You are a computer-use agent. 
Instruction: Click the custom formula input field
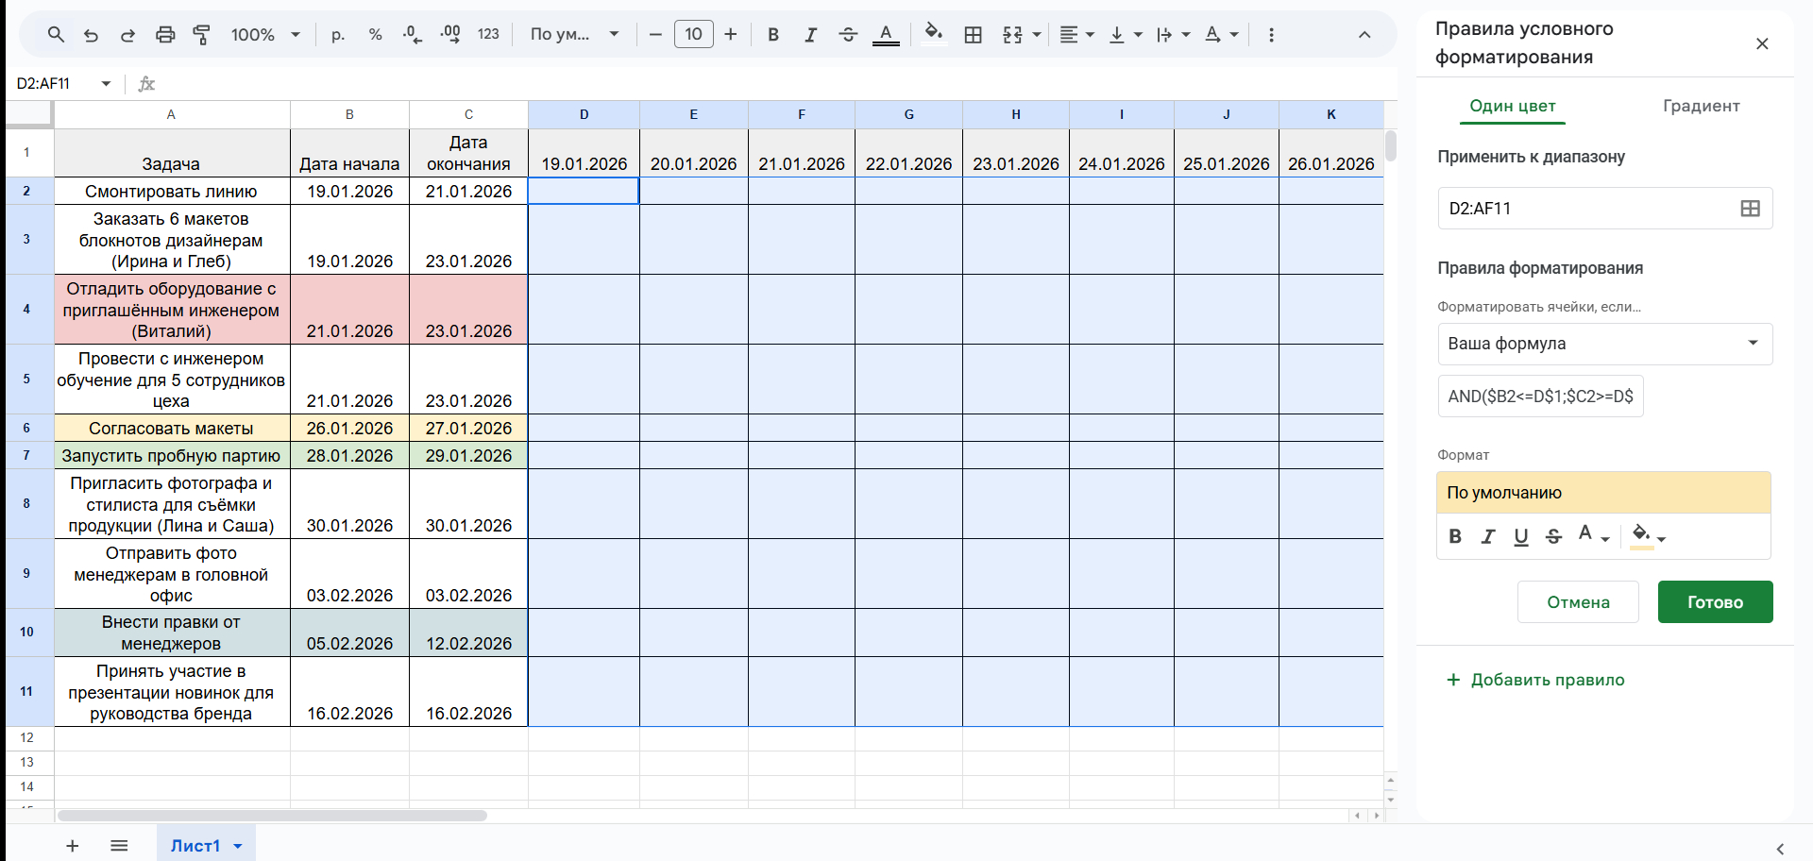(1540, 397)
